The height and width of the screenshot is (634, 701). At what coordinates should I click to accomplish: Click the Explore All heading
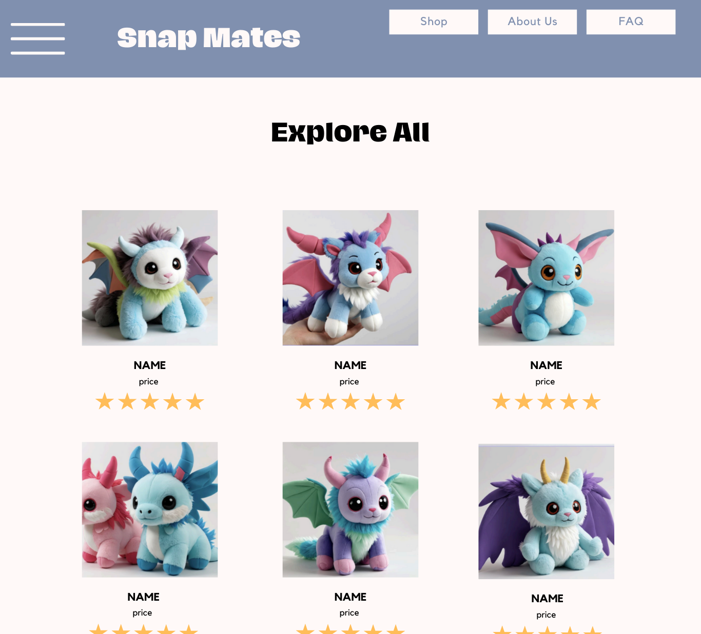350,132
